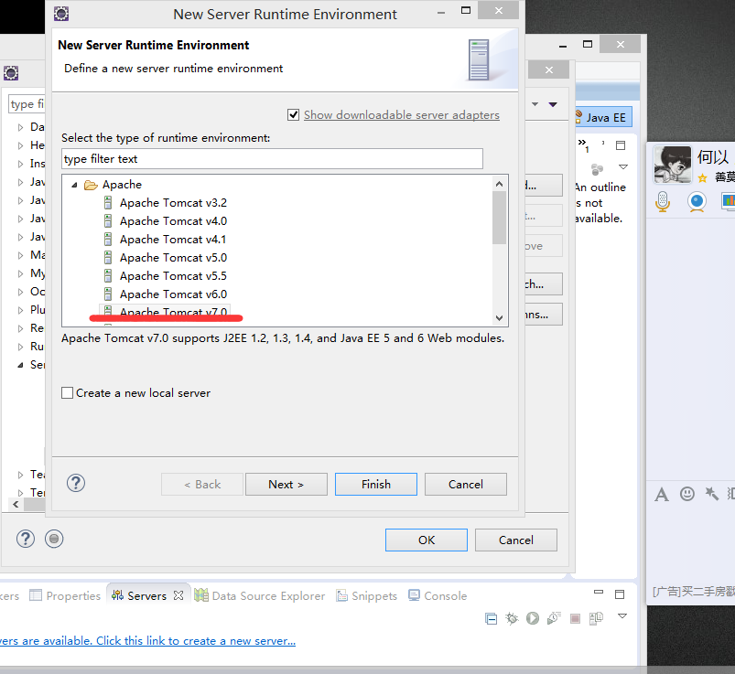Click the chat microphone icon

[663, 201]
